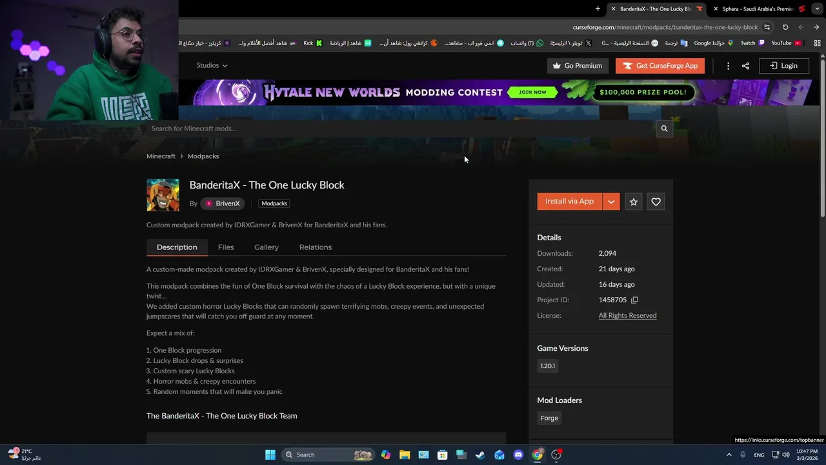The image size is (826, 465).
Task: Open Windows Start menu
Action: point(270,455)
